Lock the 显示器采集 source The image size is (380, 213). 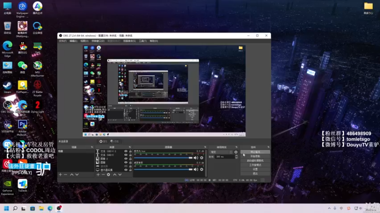pyautogui.click(x=130, y=170)
